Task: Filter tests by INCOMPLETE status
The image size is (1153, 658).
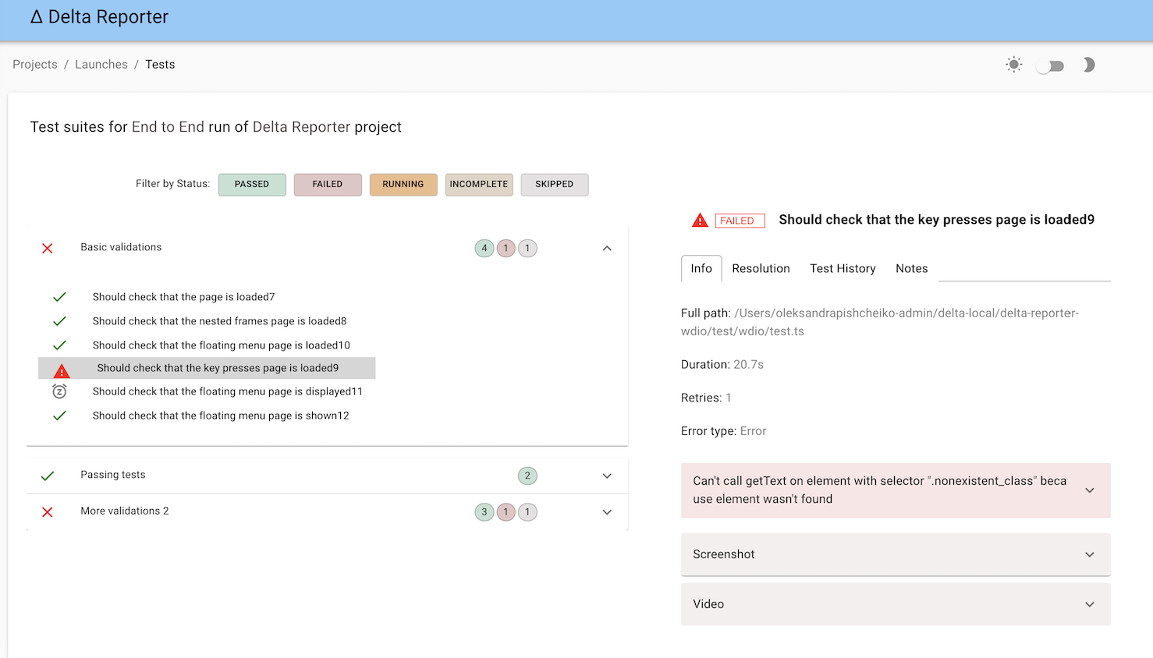Action: [x=479, y=185]
